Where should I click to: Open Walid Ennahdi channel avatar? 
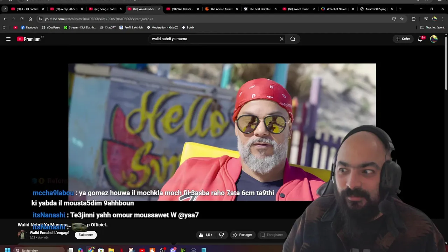[x=22, y=234]
